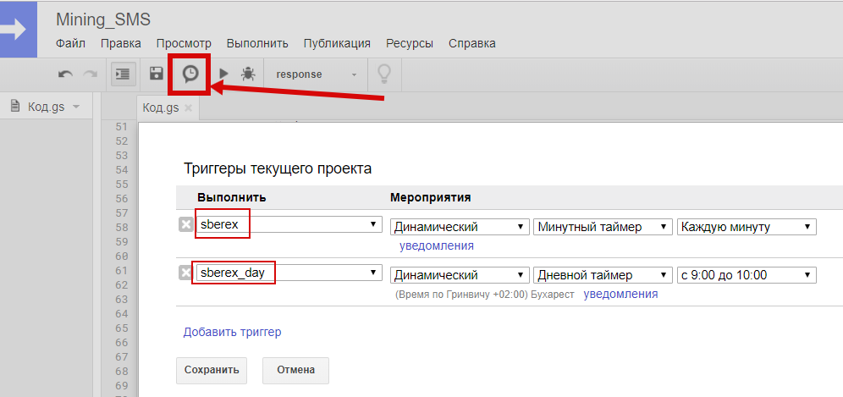Click the Отмена button
This screenshot has height=397, width=843.
pyautogui.click(x=295, y=370)
